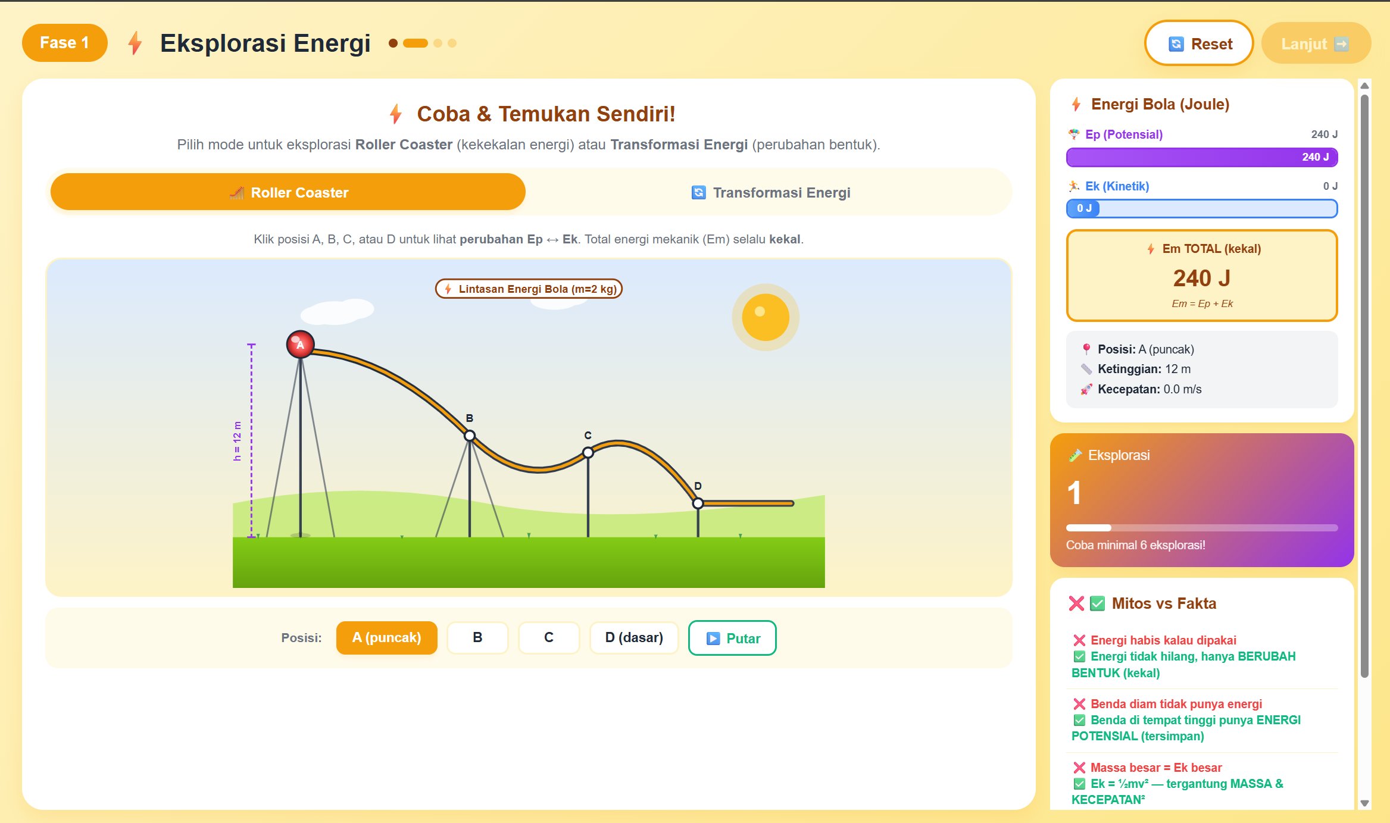This screenshot has height=823, width=1390.
Task: Click 'Kecepatan: 0.0 m/s' text
Action: click(x=1150, y=389)
